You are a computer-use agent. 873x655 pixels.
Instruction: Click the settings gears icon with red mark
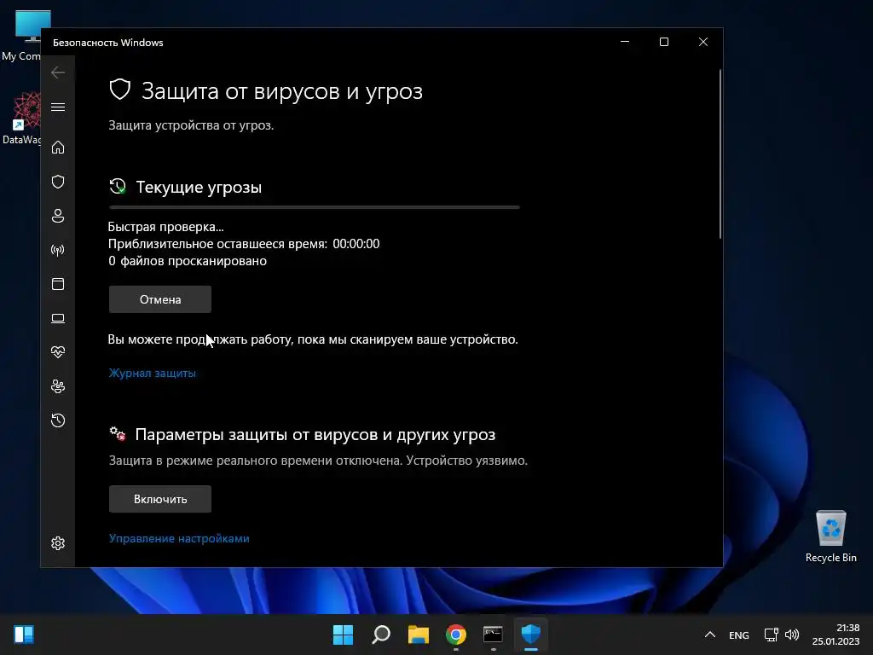tap(118, 434)
